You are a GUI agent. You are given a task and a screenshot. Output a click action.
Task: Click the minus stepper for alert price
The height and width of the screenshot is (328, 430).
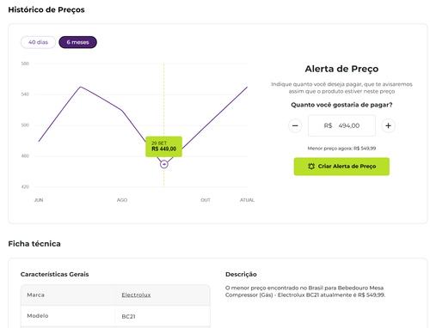[x=295, y=125]
